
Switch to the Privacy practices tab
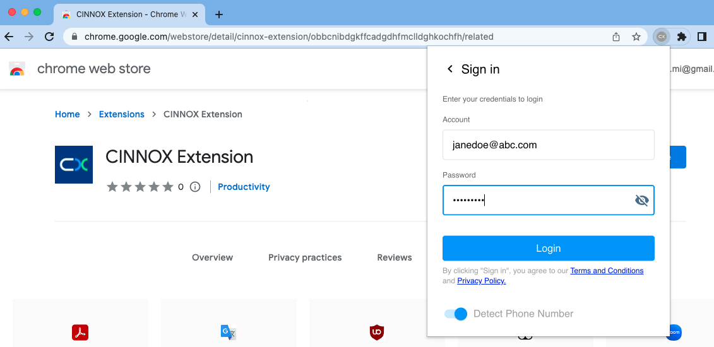pos(305,257)
